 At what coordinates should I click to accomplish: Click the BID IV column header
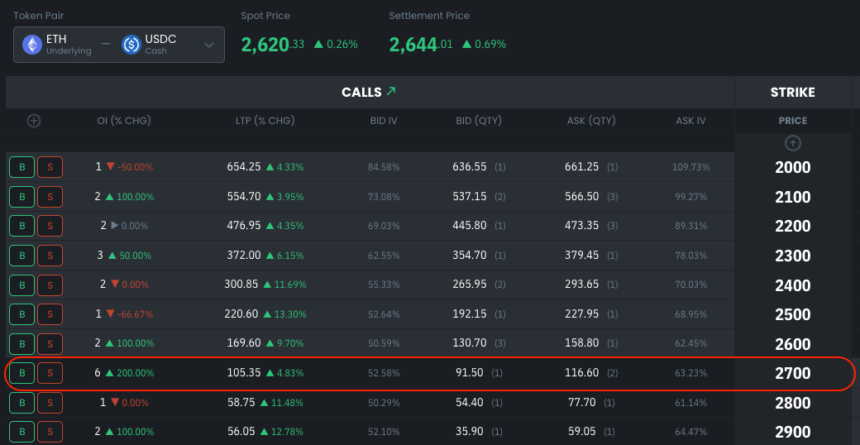click(x=384, y=121)
